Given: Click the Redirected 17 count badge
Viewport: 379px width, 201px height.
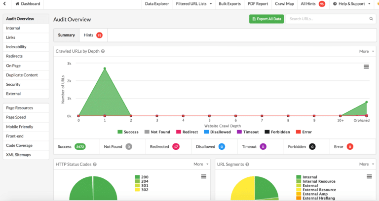Looking at the screenshot, I should click(176, 147).
